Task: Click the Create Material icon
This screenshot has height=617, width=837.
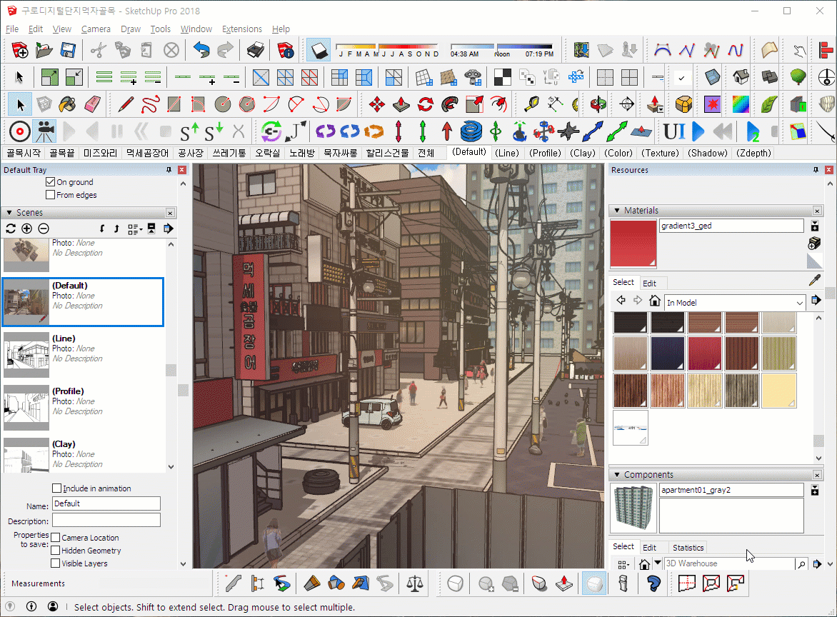Action: point(815,244)
